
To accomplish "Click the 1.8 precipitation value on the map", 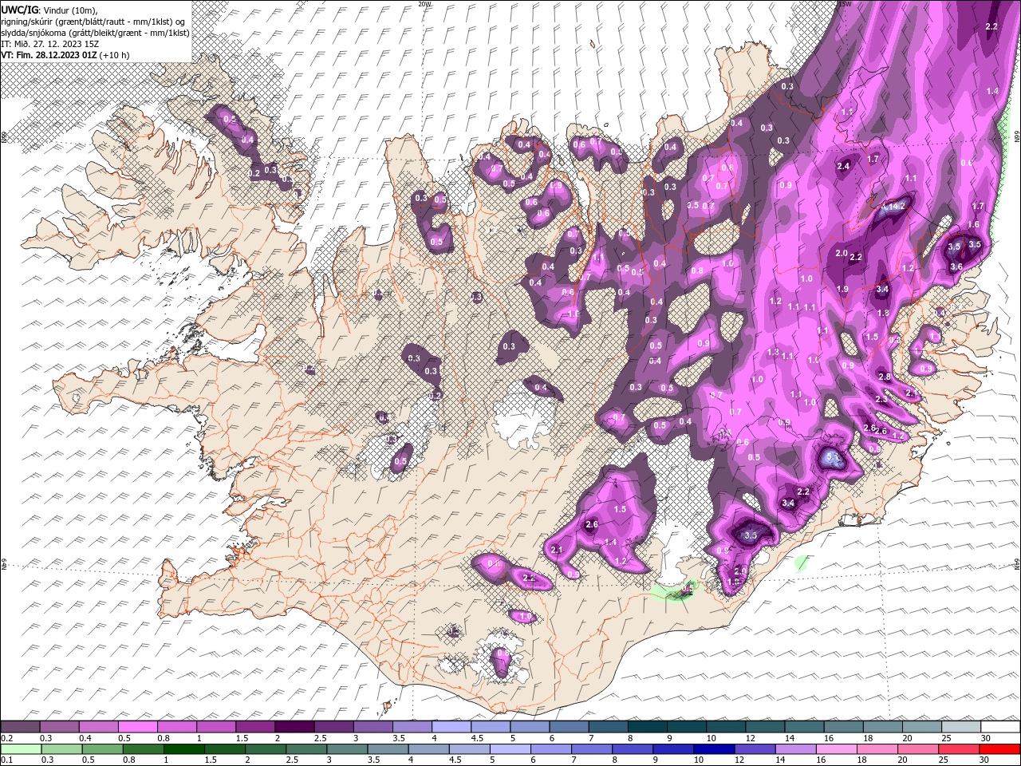I will pyautogui.click(x=883, y=314).
